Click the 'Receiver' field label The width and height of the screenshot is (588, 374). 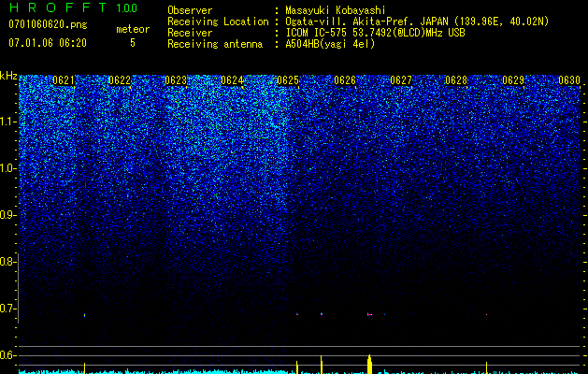click(x=190, y=33)
